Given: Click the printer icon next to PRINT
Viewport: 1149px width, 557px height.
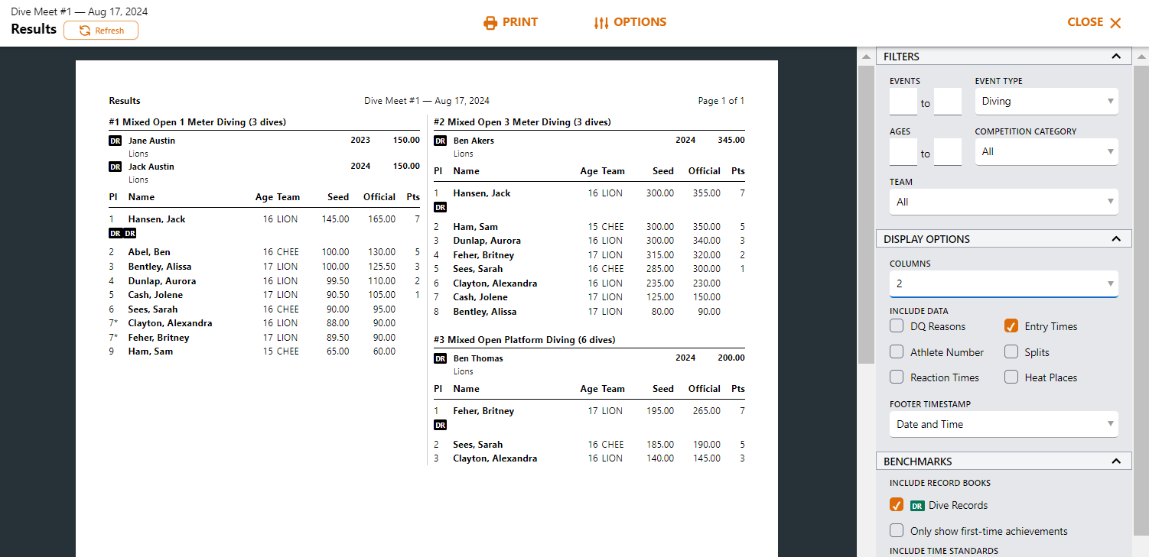Looking at the screenshot, I should [x=490, y=23].
